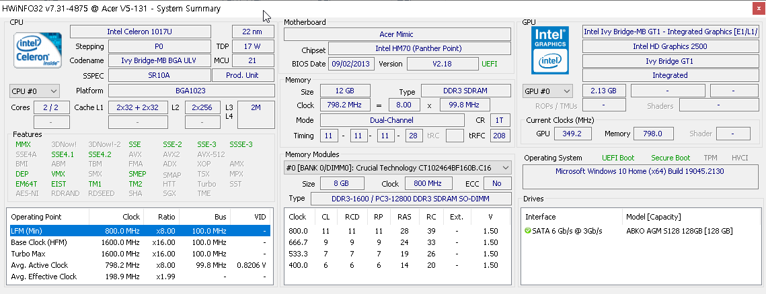Viewport: 766px width, 294px height.
Task: Click the Model [Capacity] column header
Action: click(653, 217)
